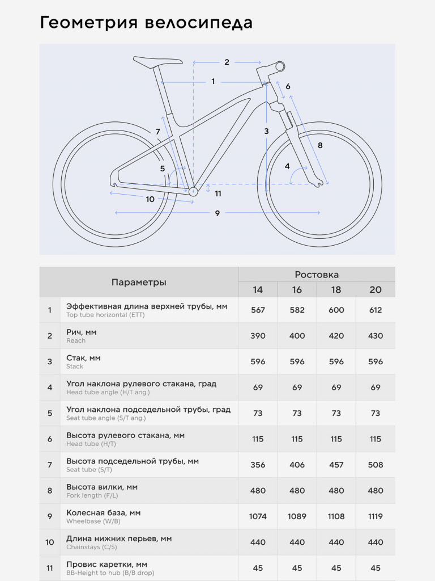The height and width of the screenshot is (581, 435).
Task: Click the 1074 wheelbase value for size 14
Action: pos(258,516)
